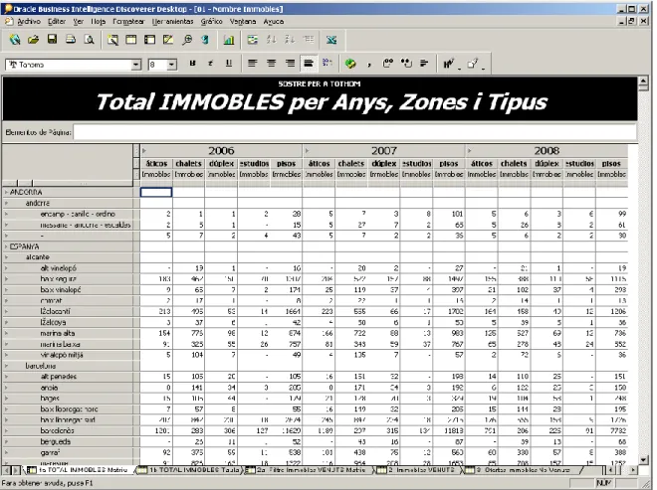Expand the alicante row arrow
The image size is (657, 490).
(x=6, y=257)
